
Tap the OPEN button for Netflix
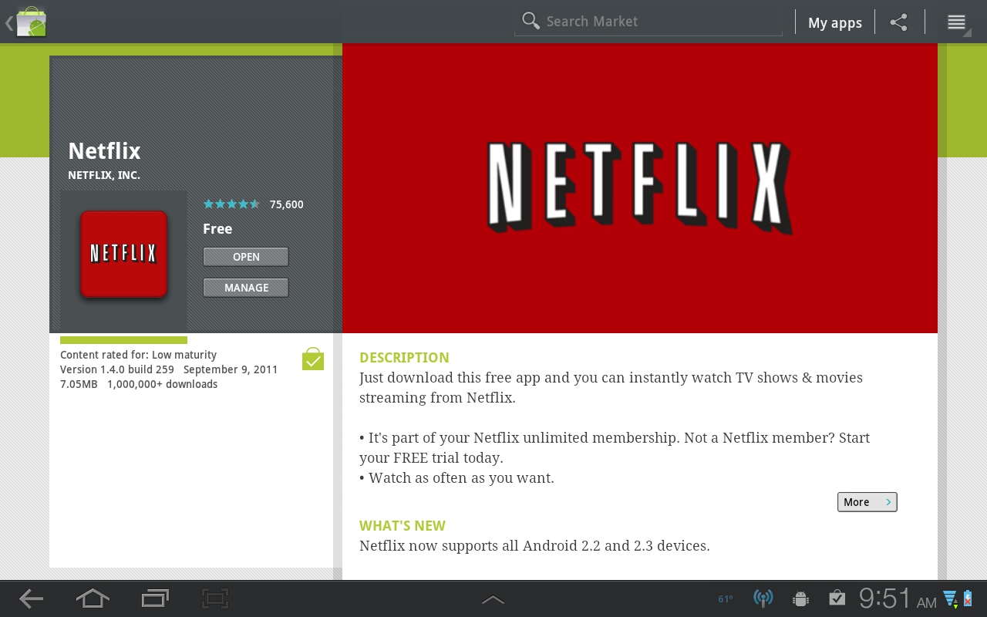click(x=246, y=257)
